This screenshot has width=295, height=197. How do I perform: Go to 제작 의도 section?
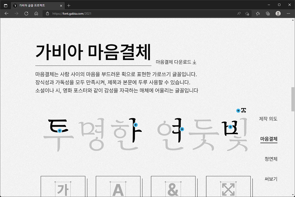268,119
